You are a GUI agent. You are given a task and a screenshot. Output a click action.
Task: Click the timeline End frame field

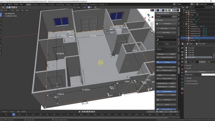pyautogui.click(x=173, y=112)
